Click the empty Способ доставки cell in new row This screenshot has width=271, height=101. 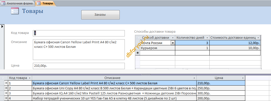(157, 53)
